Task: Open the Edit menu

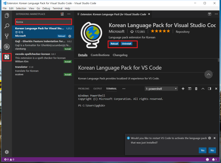Action: 11,9
